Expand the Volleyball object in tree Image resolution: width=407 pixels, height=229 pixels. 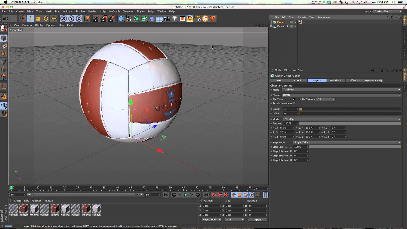[x=271, y=26]
